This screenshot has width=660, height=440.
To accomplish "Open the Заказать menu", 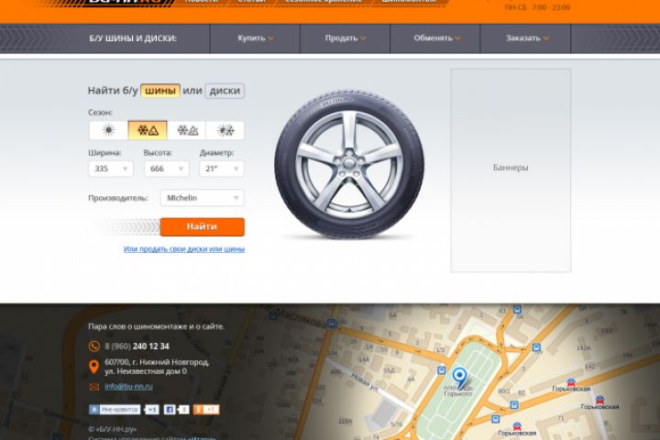I will [525, 38].
